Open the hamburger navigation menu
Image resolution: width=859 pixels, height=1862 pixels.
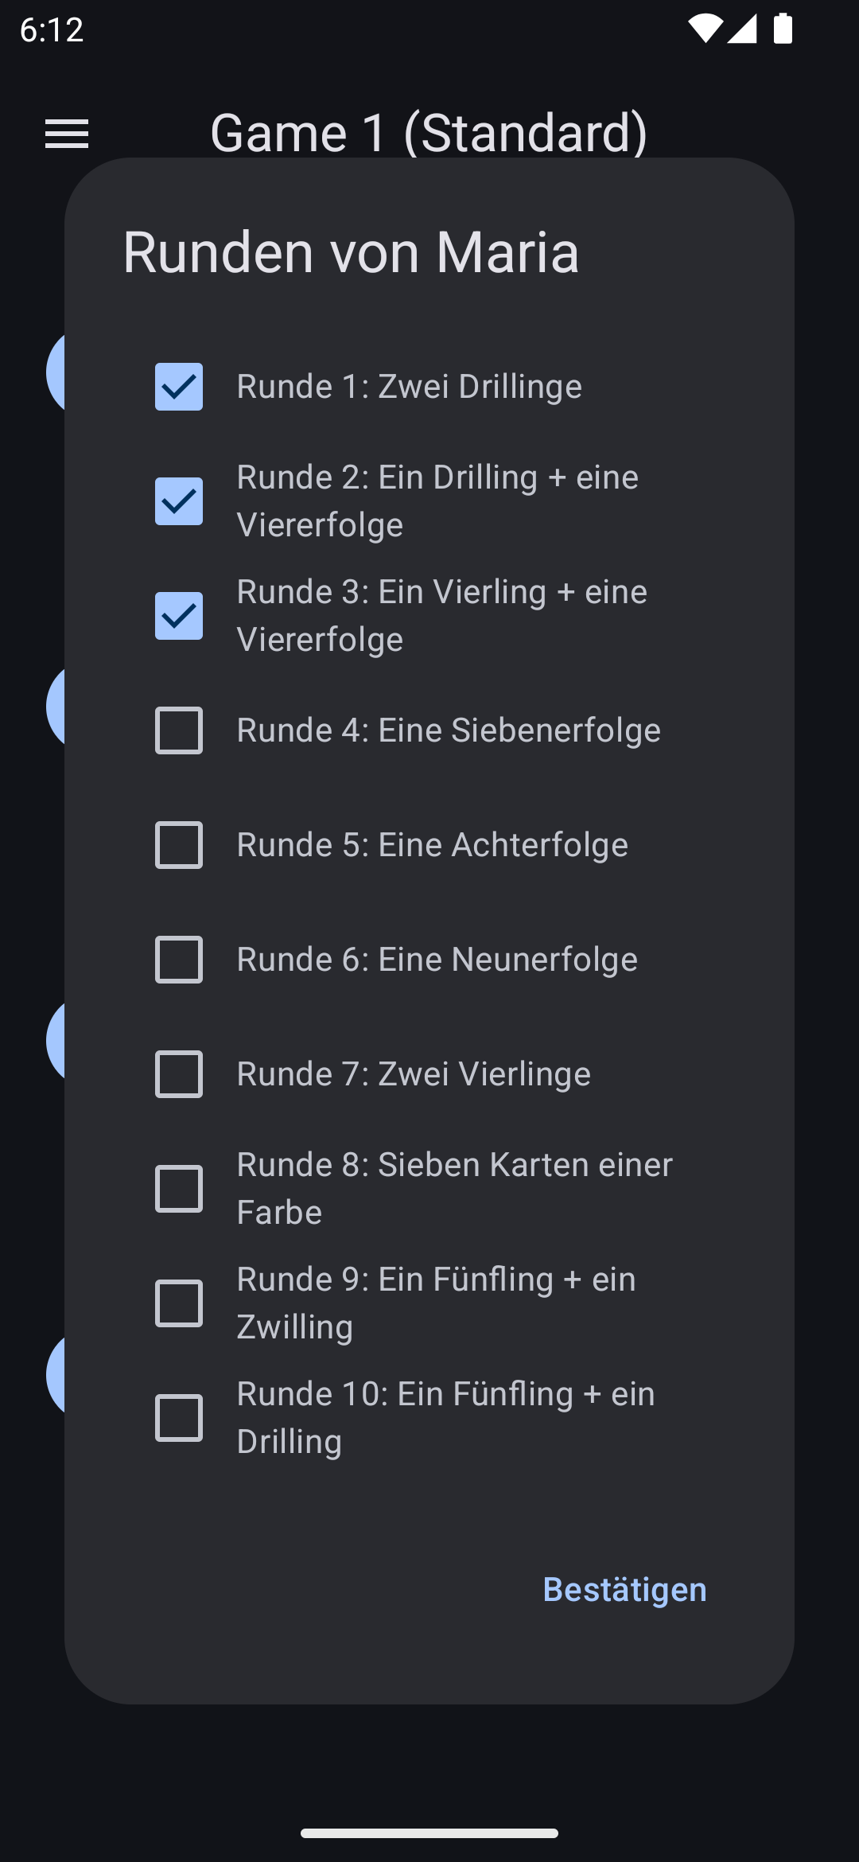(x=67, y=134)
